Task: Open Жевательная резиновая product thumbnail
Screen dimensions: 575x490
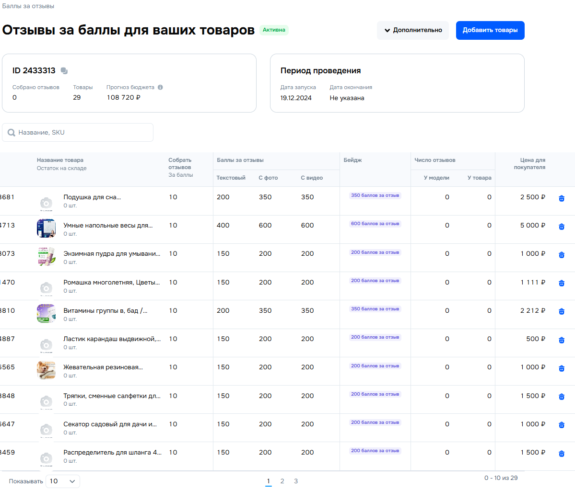Action: pos(46,370)
